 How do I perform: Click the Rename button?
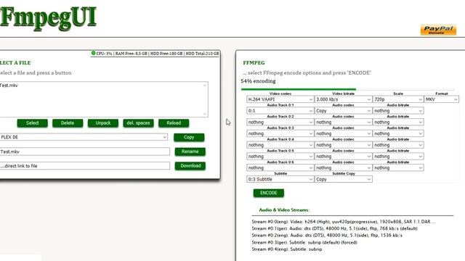190,152
